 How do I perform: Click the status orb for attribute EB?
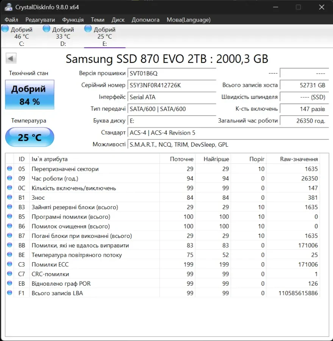point(9,283)
